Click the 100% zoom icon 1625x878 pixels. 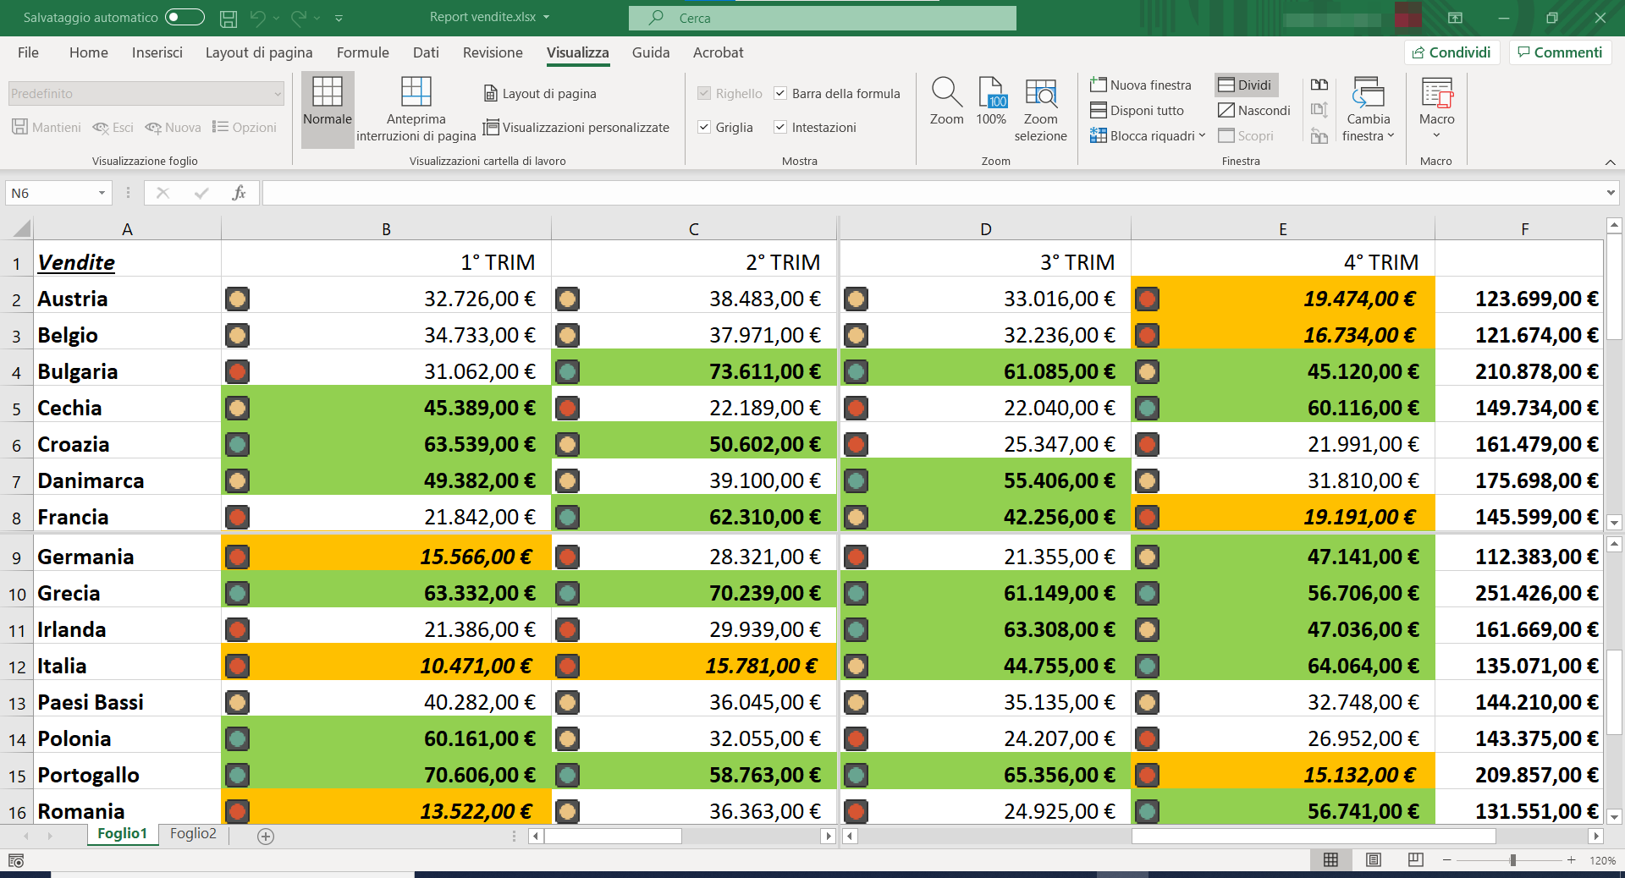[991, 93]
